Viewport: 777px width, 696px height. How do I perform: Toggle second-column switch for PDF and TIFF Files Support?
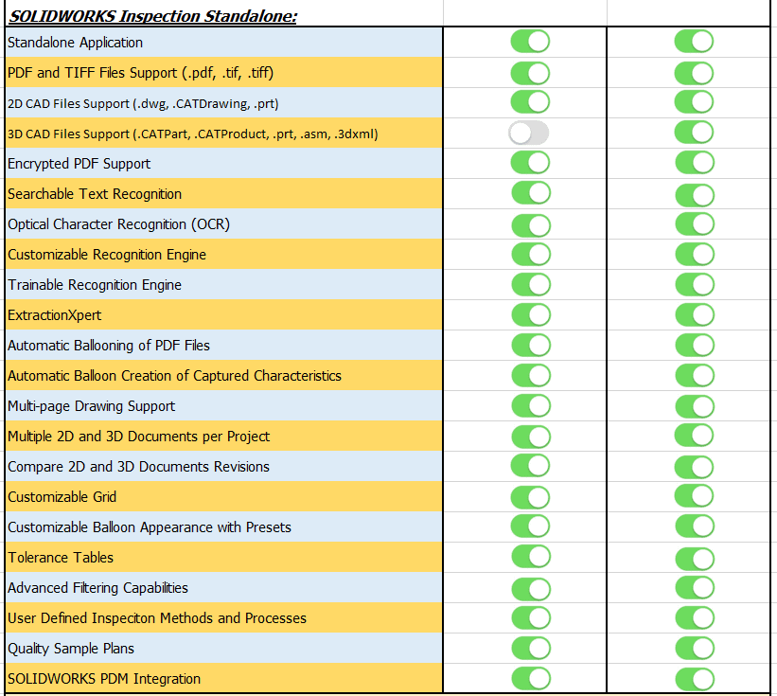(694, 73)
